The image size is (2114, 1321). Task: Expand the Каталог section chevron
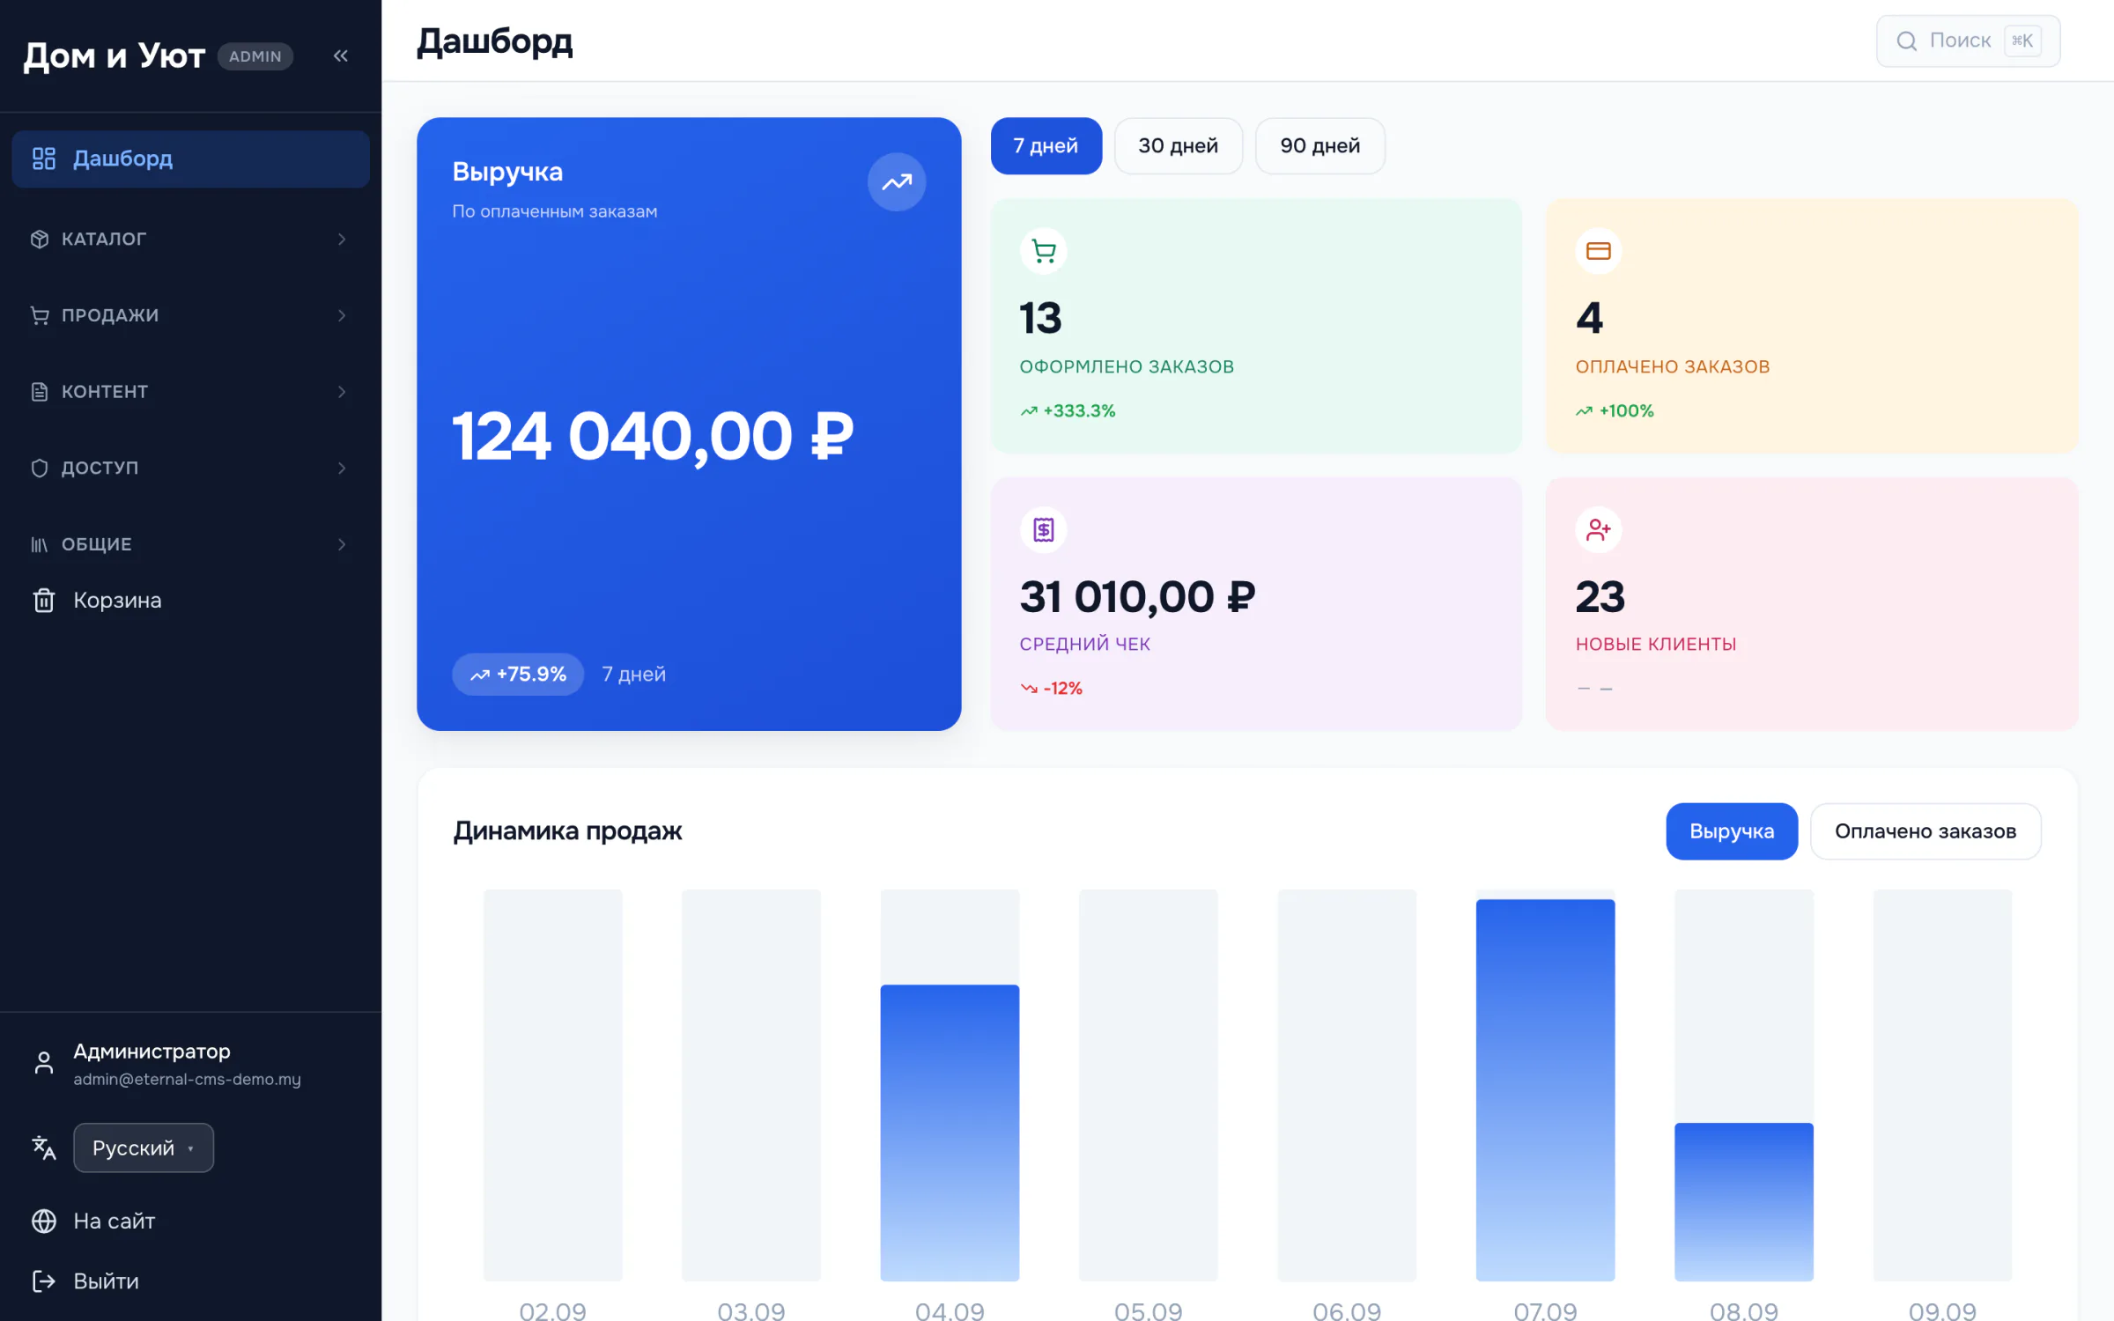coord(342,239)
